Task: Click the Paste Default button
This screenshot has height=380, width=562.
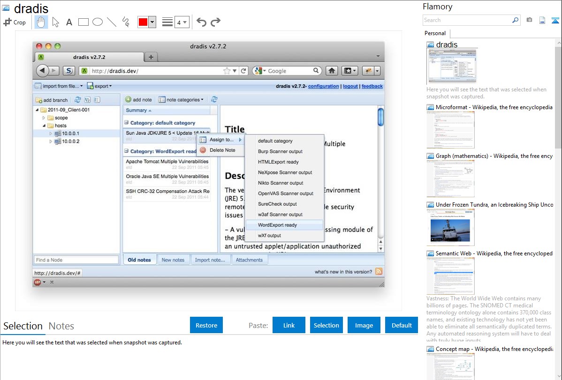Action: (402, 325)
